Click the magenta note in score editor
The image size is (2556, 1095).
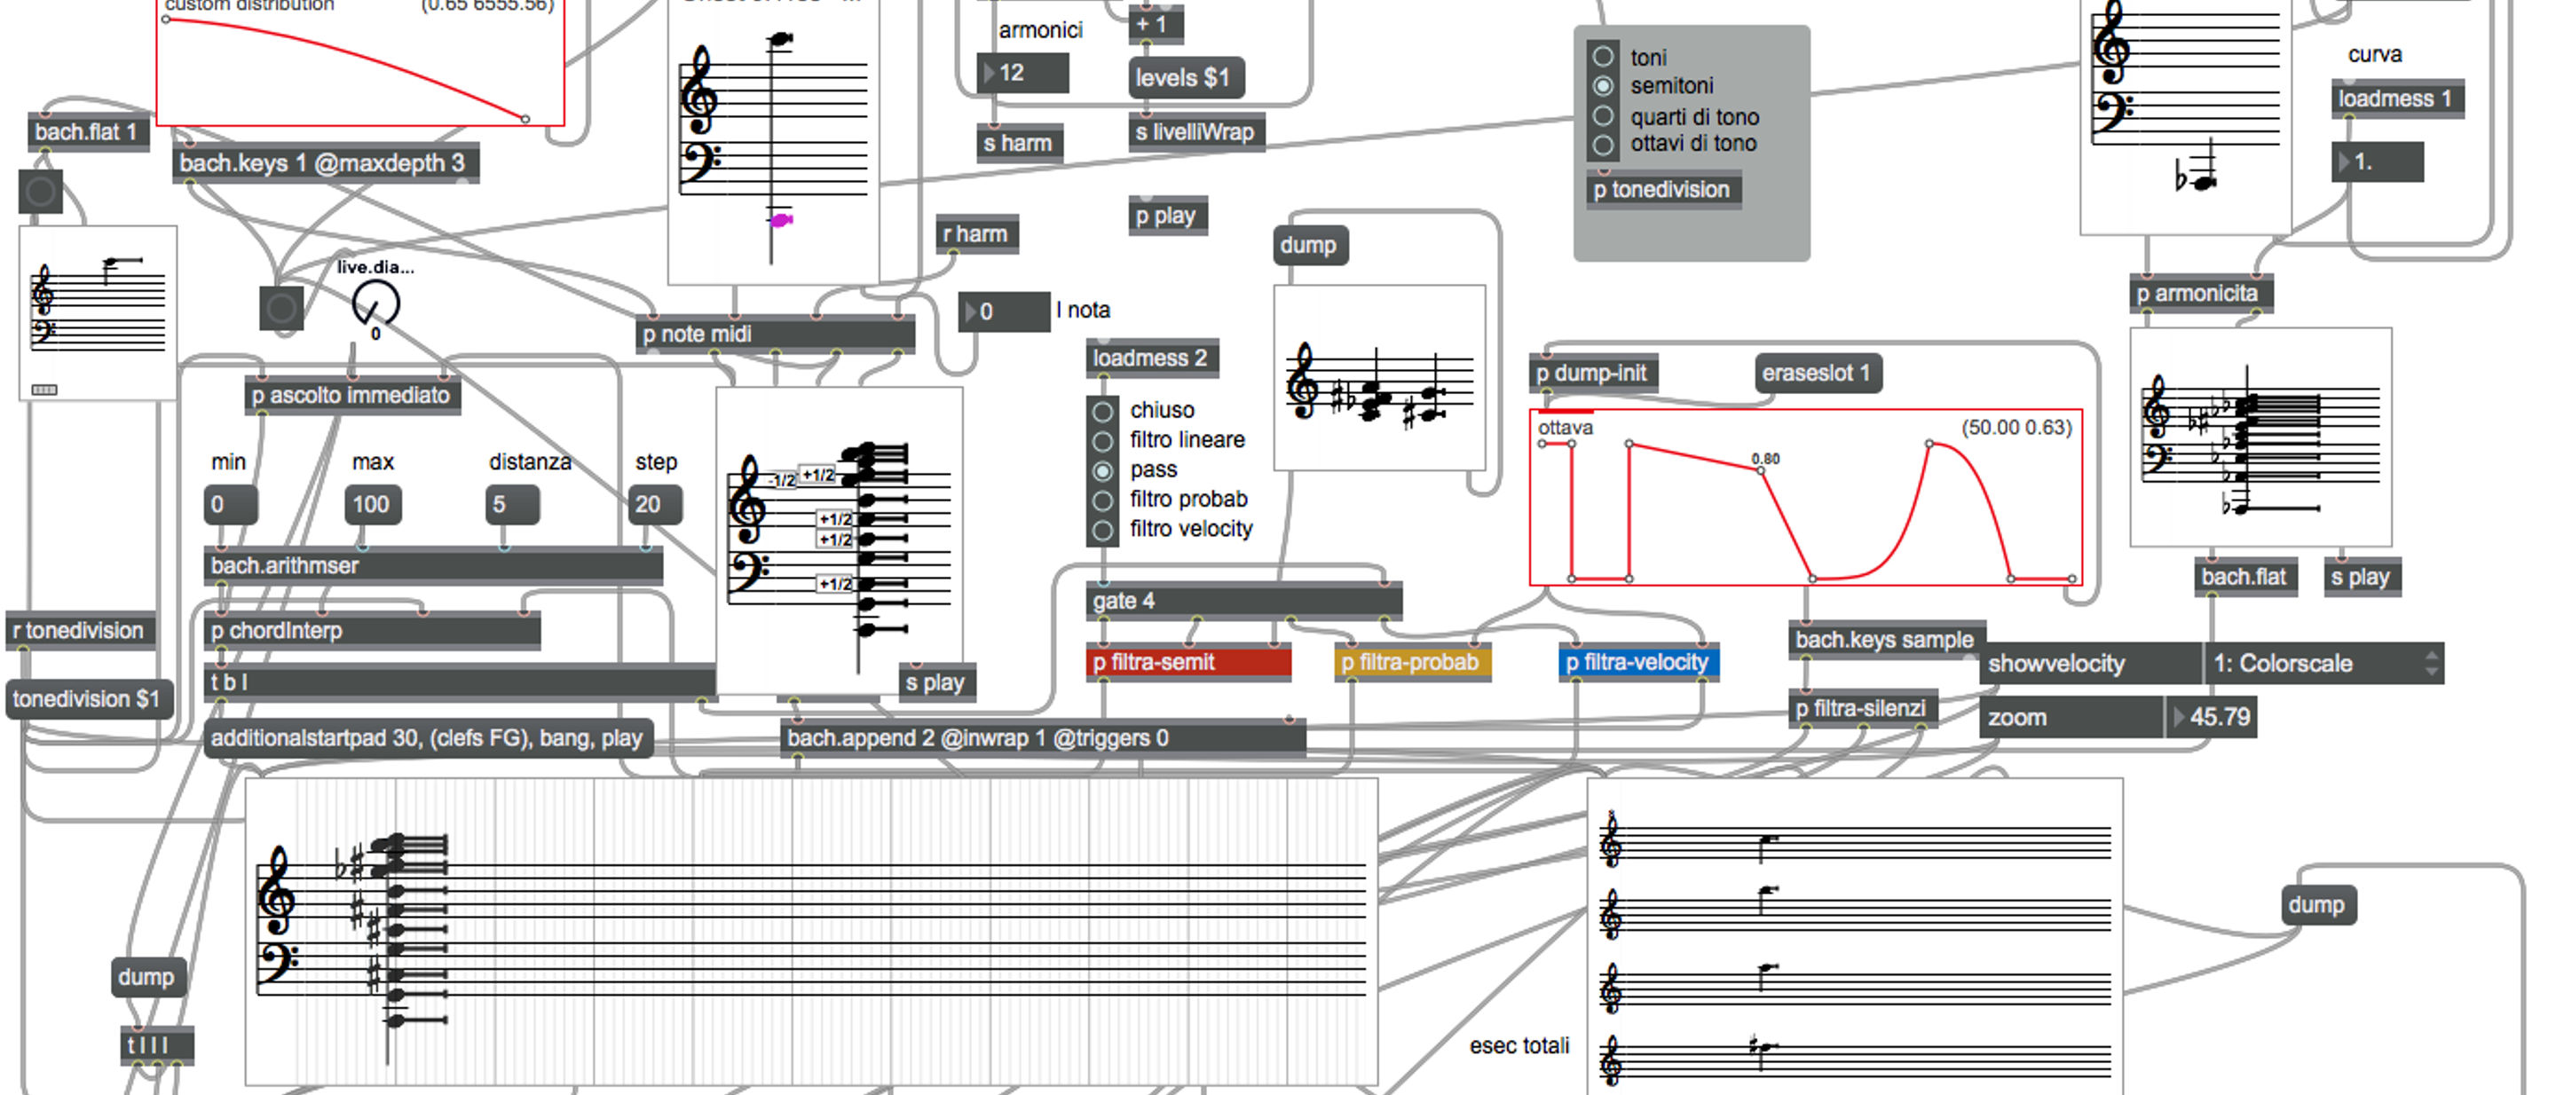pyautogui.click(x=781, y=220)
